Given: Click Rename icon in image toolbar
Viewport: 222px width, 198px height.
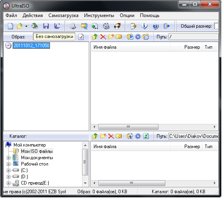Looking at the screenshot, I should [x=119, y=37].
